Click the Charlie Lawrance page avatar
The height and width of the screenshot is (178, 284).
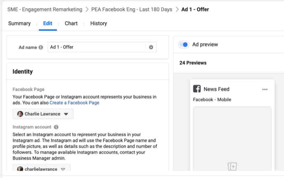20,114
